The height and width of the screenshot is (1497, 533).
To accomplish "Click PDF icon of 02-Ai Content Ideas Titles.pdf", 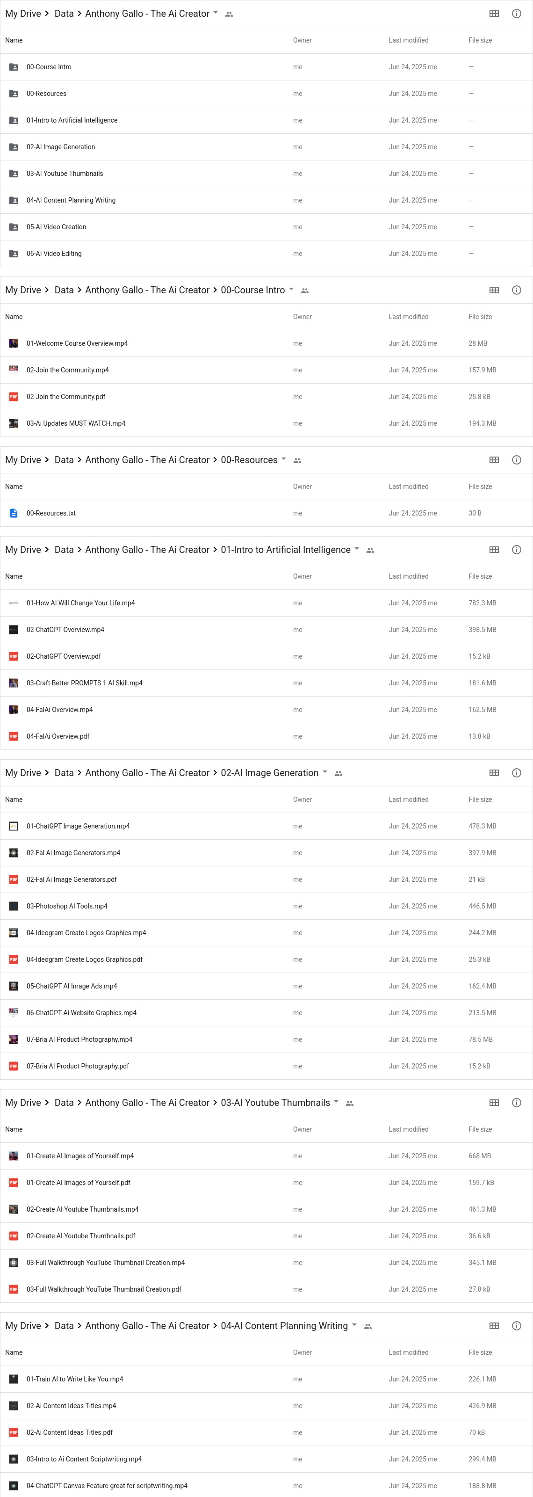I will [x=14, y=1432].
